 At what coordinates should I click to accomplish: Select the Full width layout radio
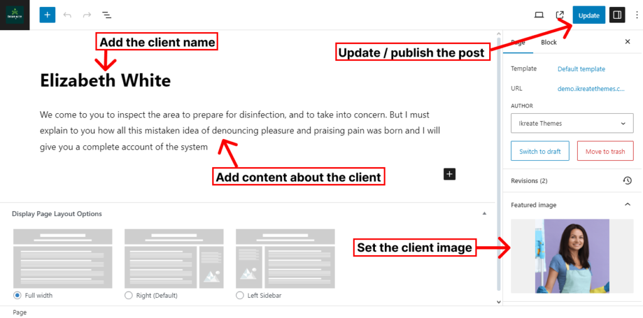tap(18, 295)
